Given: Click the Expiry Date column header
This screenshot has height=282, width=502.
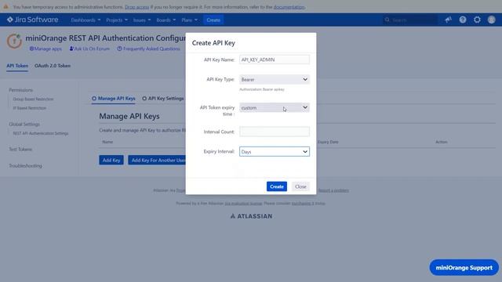Looking at the screenshot, I should pos(328,142).
